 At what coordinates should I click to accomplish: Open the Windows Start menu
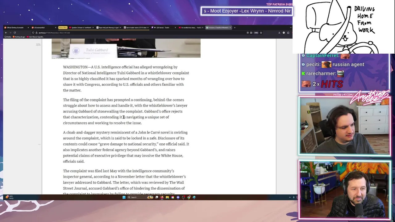(x=124, y=197)
